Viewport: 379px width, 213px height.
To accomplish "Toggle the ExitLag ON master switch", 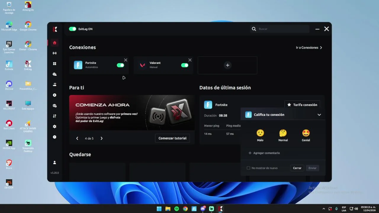I will click(73, 29).
